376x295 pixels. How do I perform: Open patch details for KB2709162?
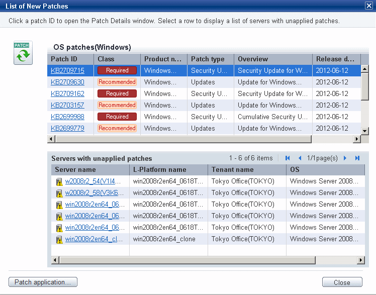67,93
